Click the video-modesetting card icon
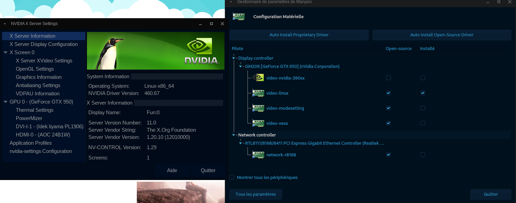 [x=258, y=108]
